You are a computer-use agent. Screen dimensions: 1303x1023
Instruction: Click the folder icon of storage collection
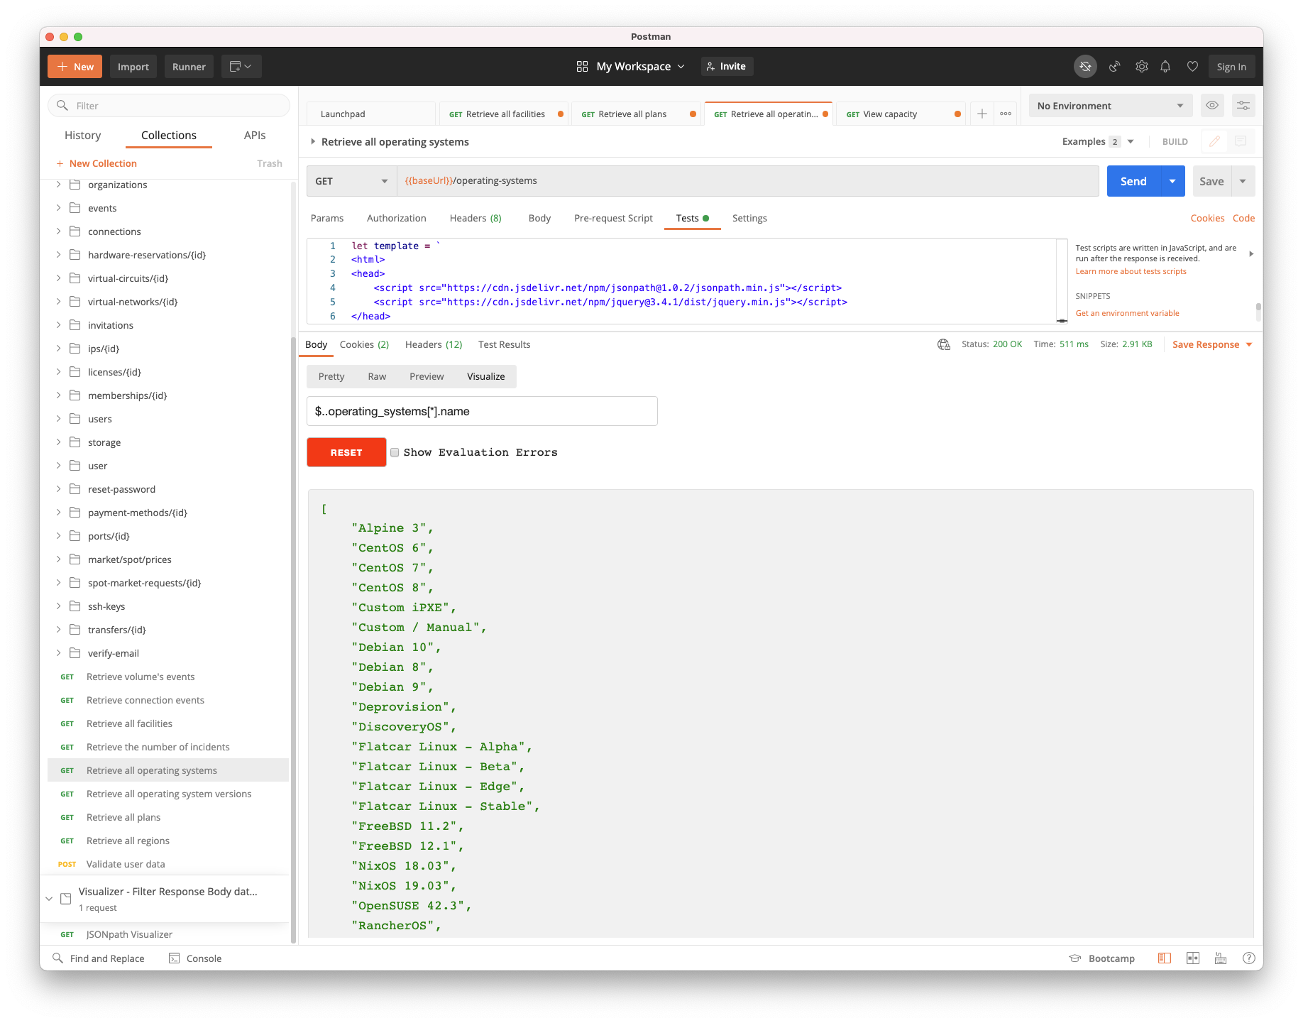tap(75, 442)
